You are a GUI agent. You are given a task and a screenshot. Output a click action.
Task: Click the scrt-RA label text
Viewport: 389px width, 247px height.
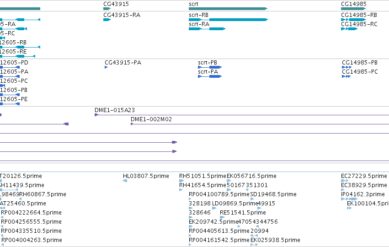click(x=199, y=24)
